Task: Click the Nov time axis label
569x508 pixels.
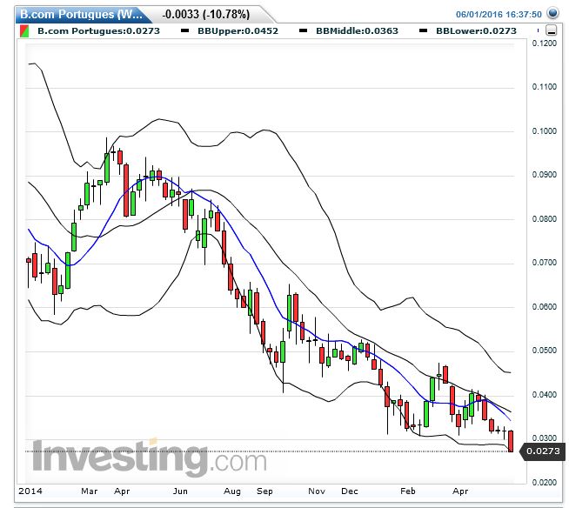Action: [x=317, y=491]
